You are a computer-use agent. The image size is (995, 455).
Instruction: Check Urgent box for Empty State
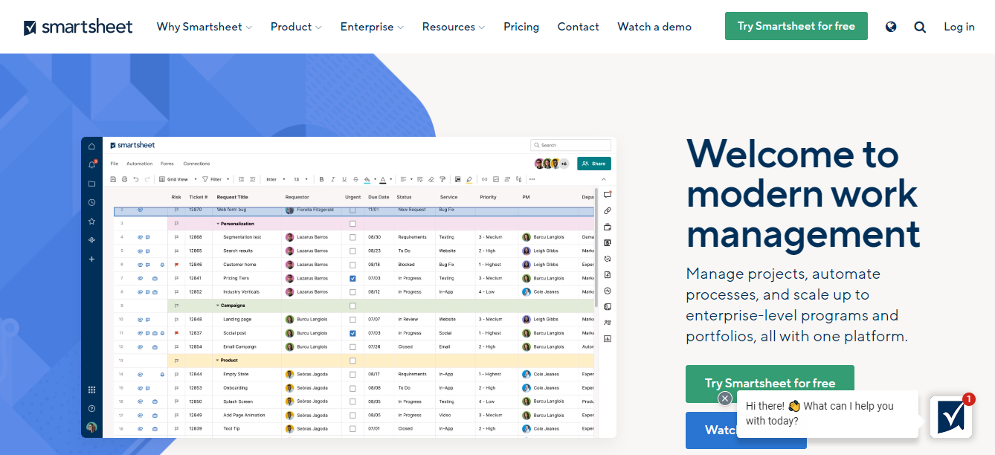tap(352, 374)
